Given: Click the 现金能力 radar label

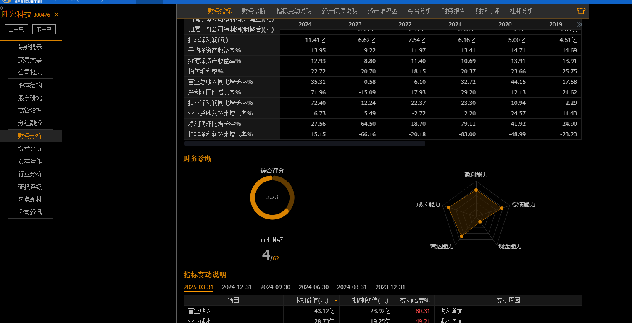Looking at the screenshot, I should click(x=510, y=246).
